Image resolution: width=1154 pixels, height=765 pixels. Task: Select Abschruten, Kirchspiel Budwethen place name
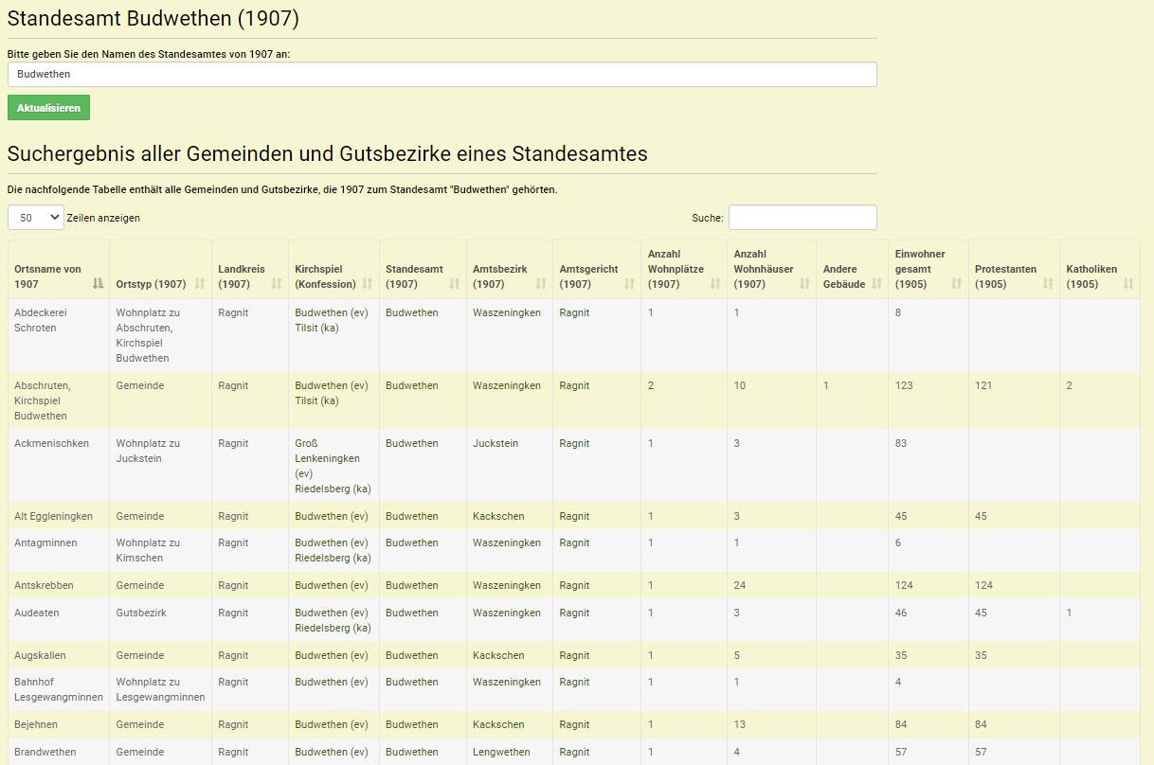tap(43, 400)
